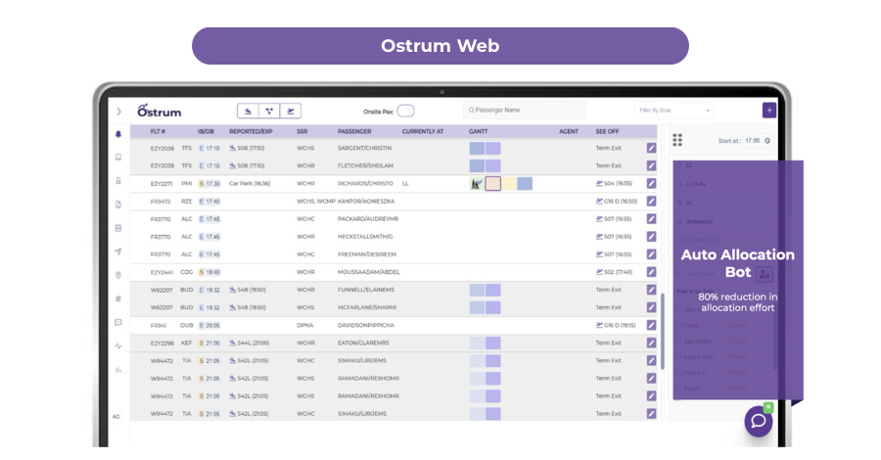Click passenger name MOUSSAADAM/ABDEL

(369, 272)
